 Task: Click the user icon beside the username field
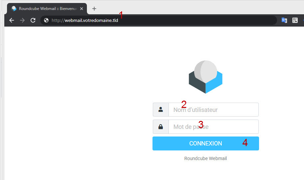click(x=161, y=110)
